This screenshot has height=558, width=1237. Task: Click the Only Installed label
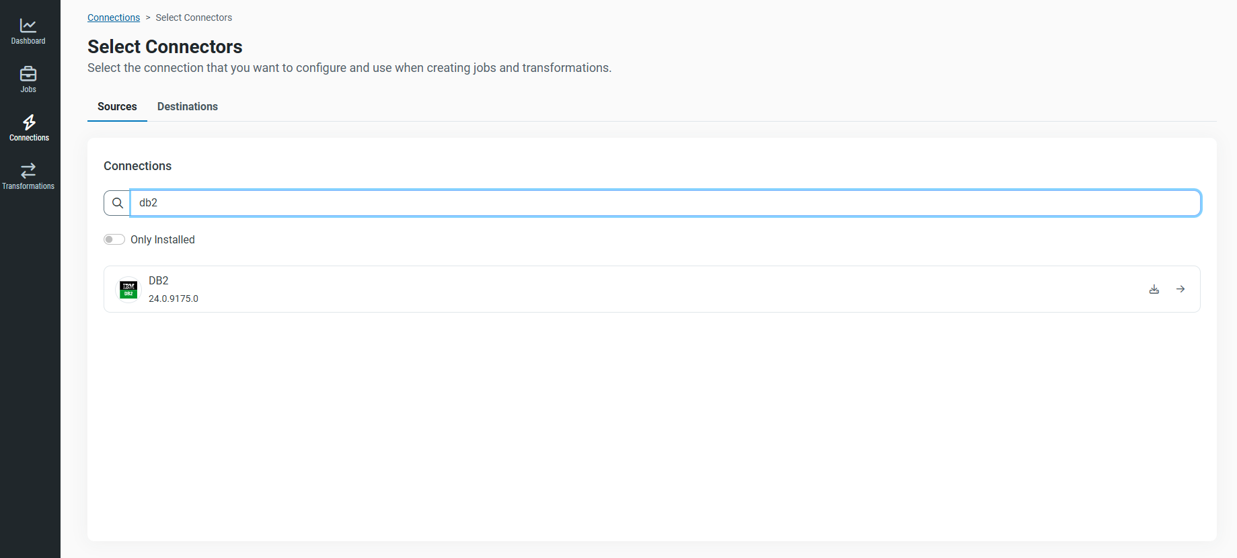[163, 239]
